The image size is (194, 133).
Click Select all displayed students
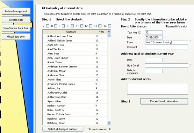pos(63,129)
